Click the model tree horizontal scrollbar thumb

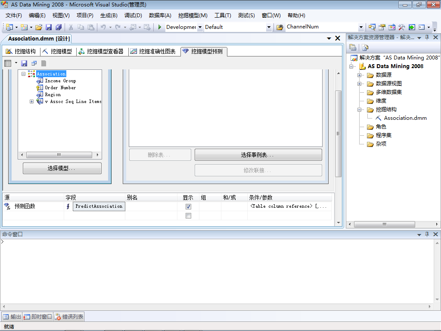pyautogui.click(x=59, y=155)
